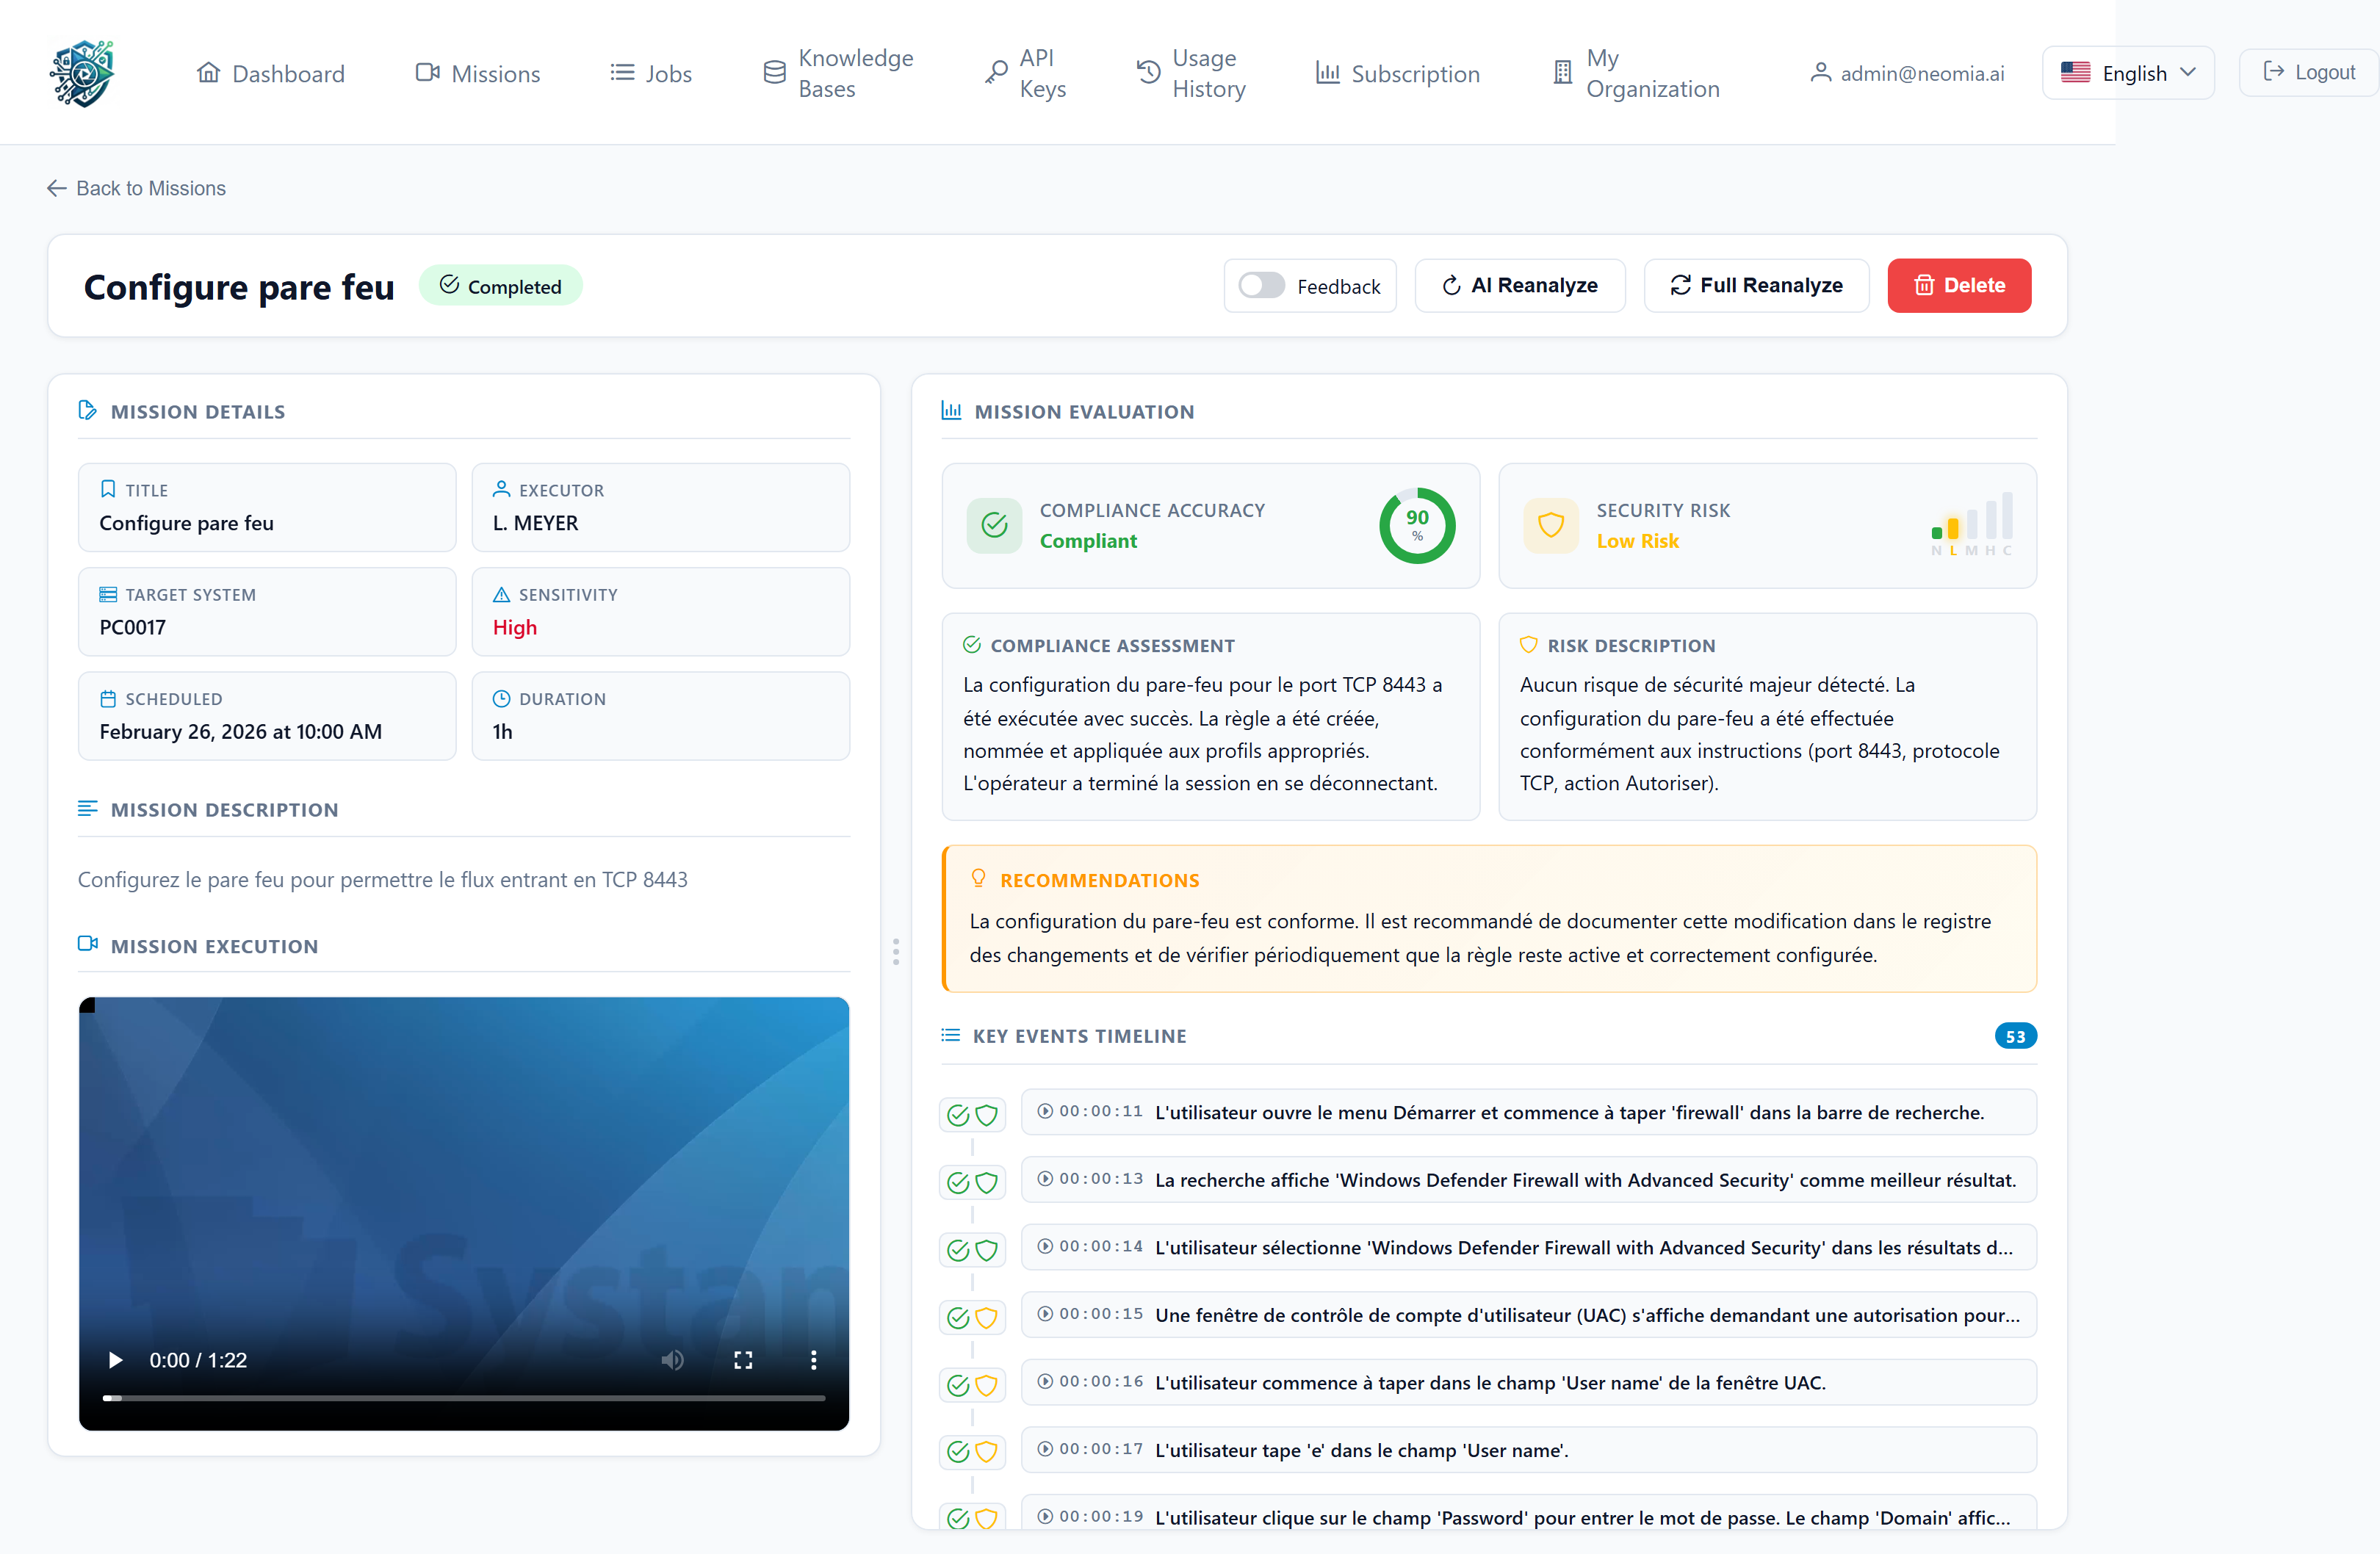Viewport: 2380px width, 1554px height.
Task: Open the 00:00:16 User name event
Action: (x=1528, y=1382)
